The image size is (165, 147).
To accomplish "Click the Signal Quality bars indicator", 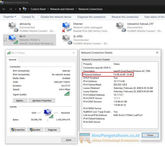I will coord(67,94).
